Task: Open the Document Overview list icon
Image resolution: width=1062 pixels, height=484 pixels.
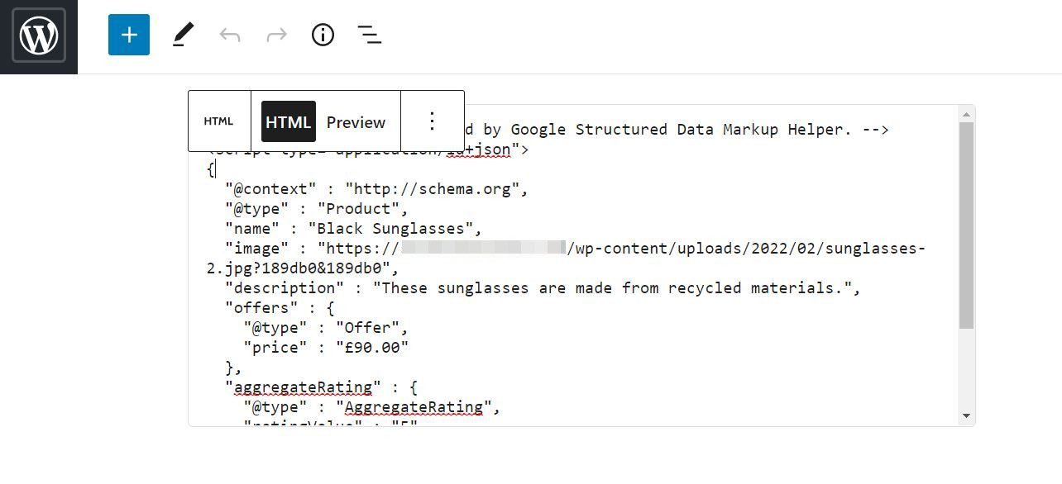Action: point(369,35)
